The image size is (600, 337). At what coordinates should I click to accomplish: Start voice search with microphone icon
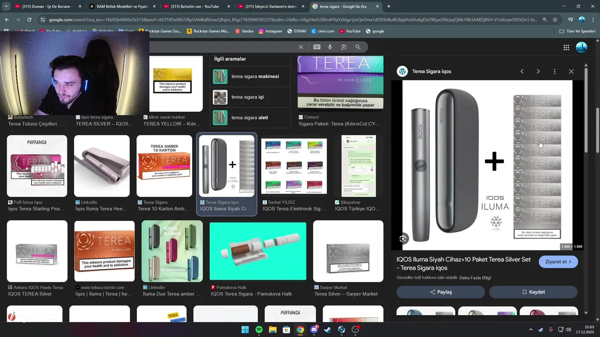(x=330, y=47)
